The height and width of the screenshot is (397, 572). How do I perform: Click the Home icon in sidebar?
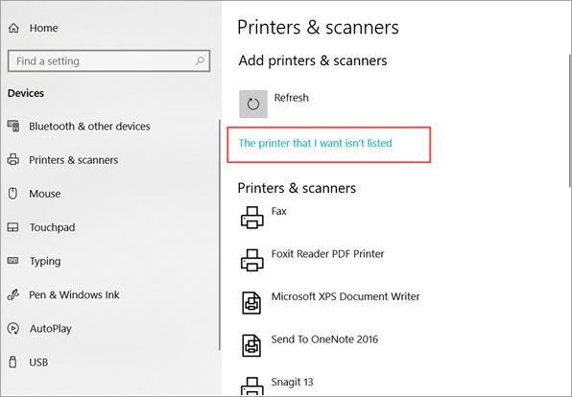[13, 28]
